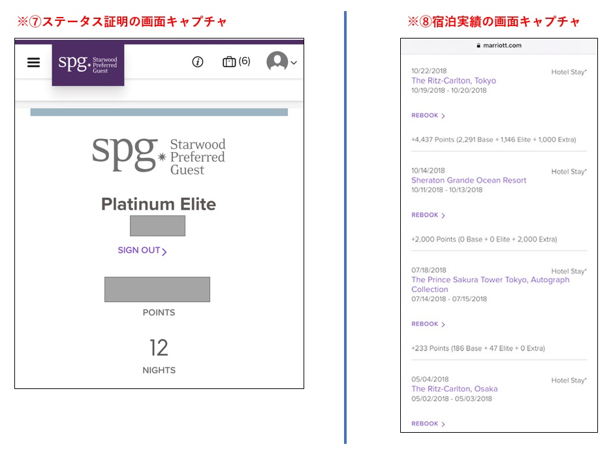Image resolution: width=613 pixels, height=453 pixels.
Task: Click the 07/18/2018 posting date
Action: click(428, 270)
